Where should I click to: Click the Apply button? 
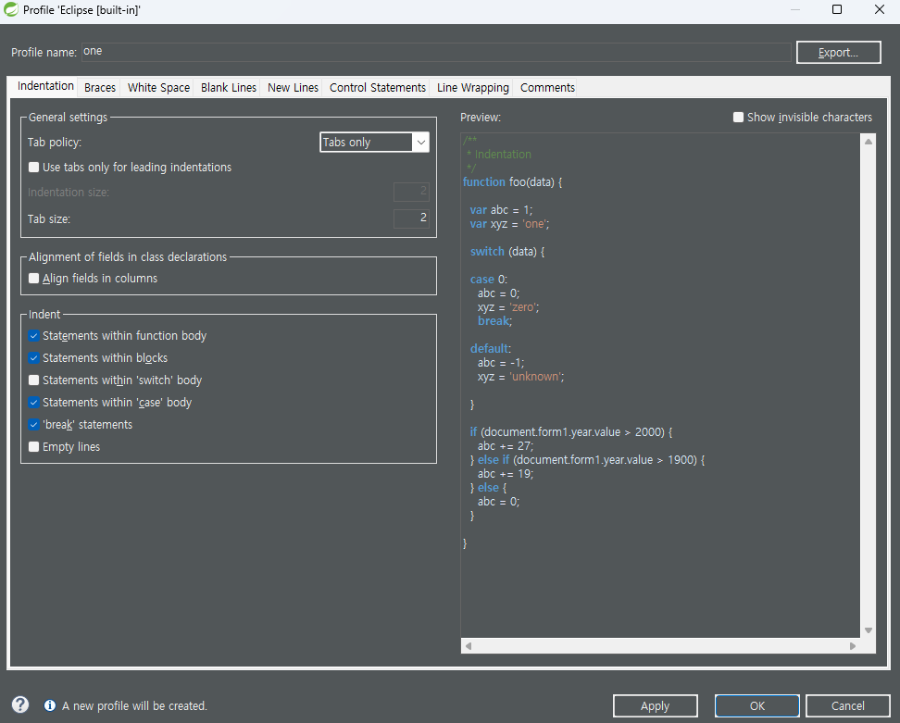click(x=655, y=705)
